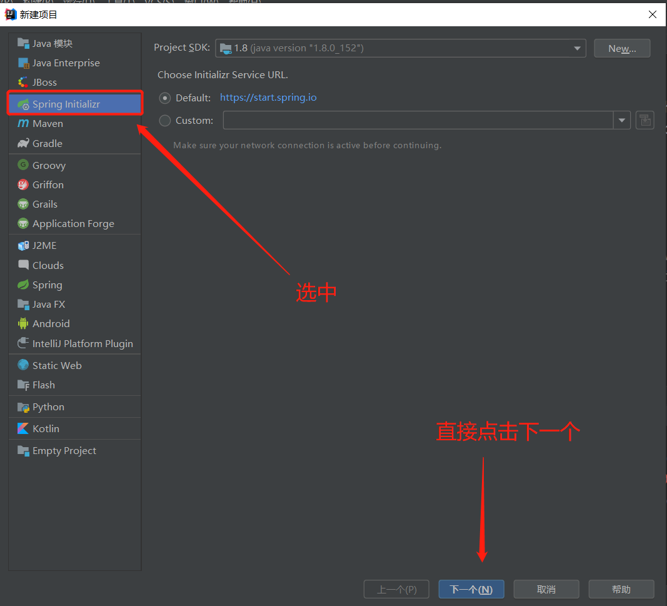Click the Maven m icon
The image size is (667, 606).
[x=23, y=123]
